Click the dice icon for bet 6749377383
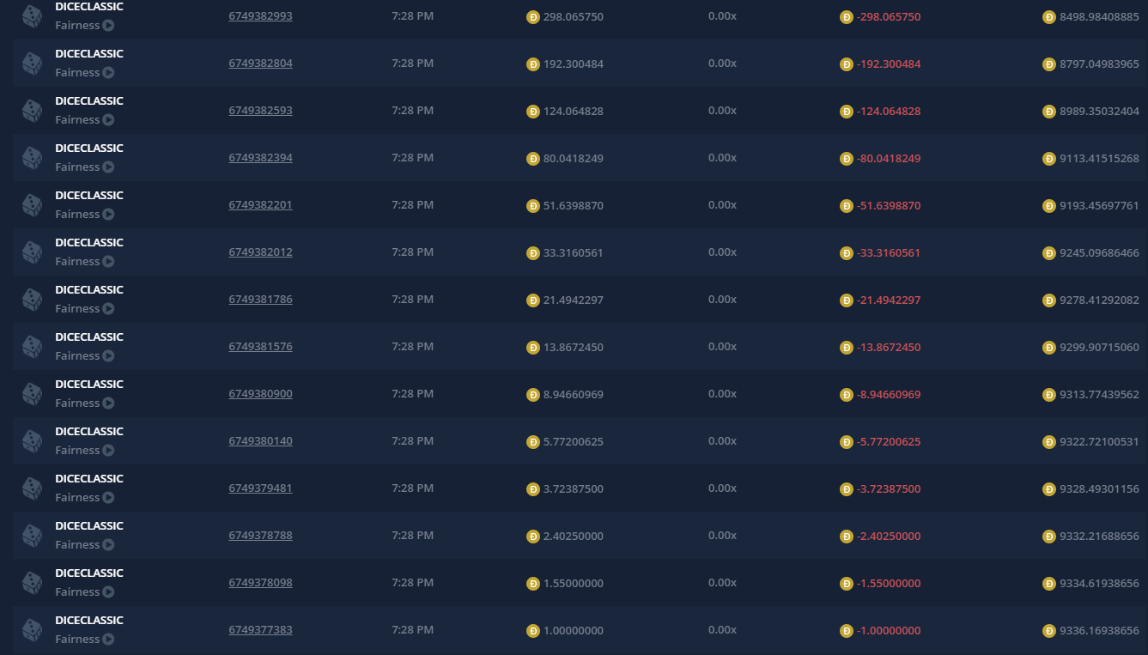1148x655 pixels. (33, 630)
